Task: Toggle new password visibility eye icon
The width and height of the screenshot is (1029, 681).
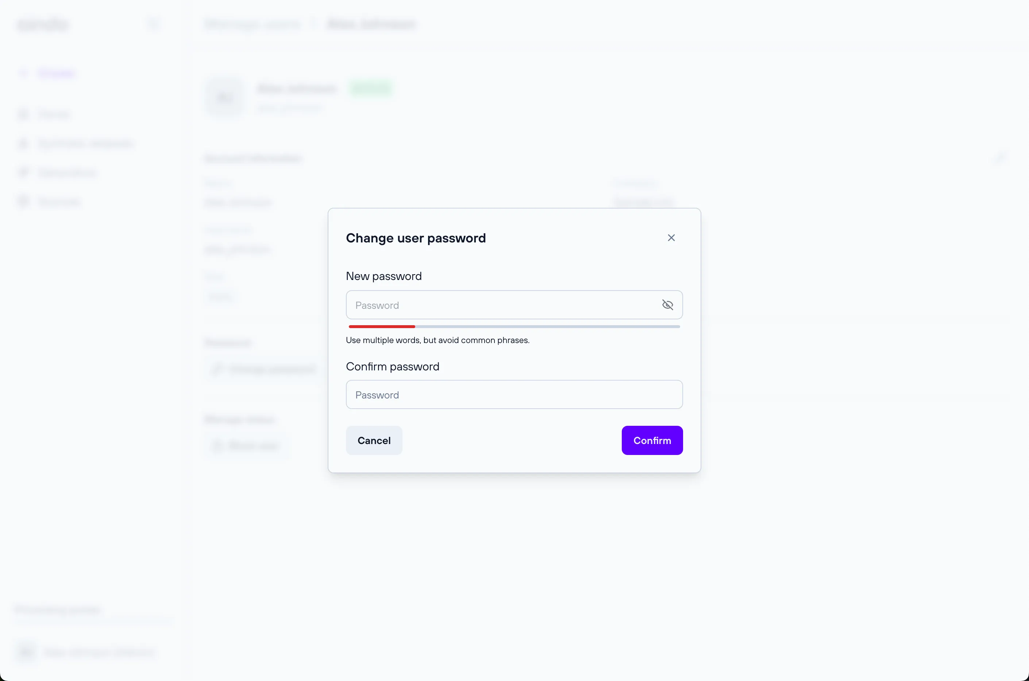Action: 667,305
